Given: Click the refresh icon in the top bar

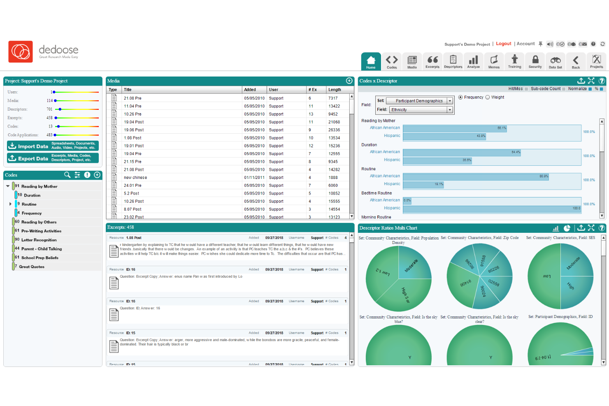Looking at the screenshot, I should (602, 44).
